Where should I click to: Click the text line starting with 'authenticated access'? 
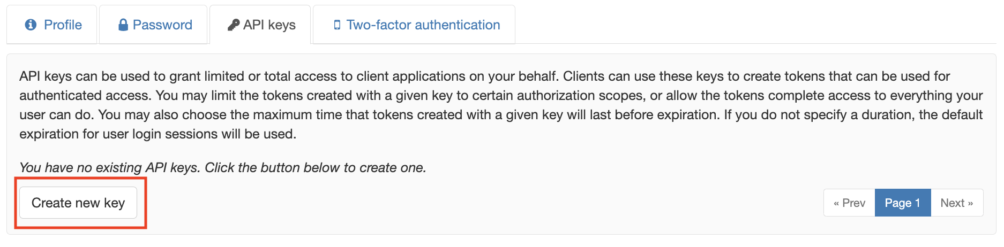500,96
